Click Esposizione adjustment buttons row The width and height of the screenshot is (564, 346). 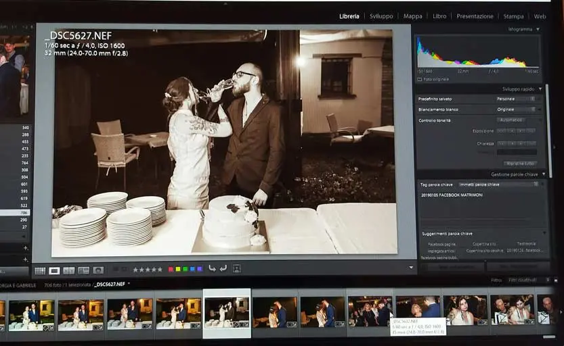517,131
